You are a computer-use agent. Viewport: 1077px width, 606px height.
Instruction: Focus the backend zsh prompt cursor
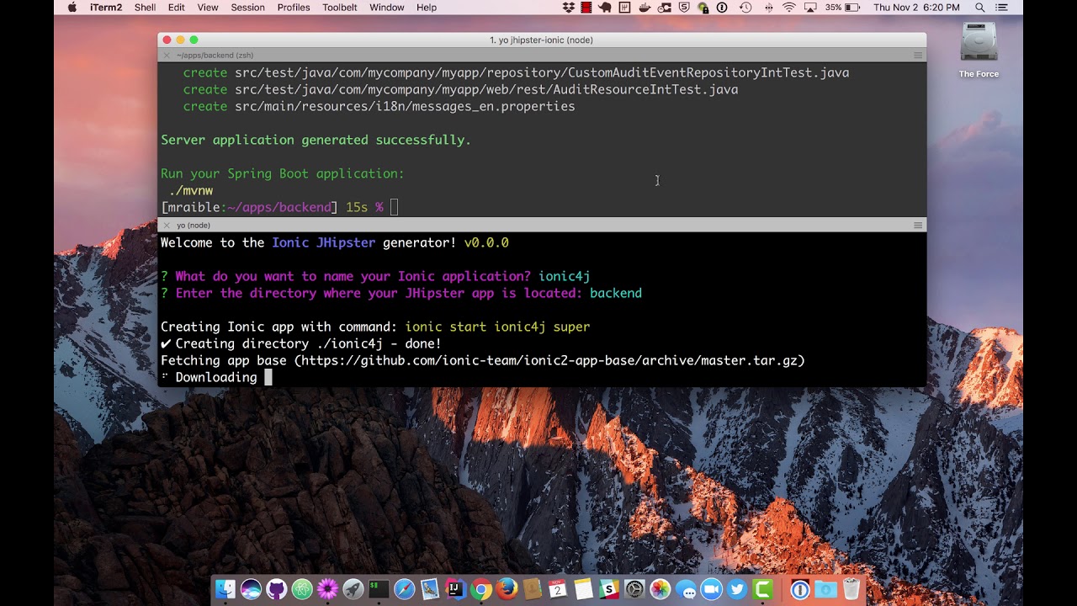click(395, 207)
